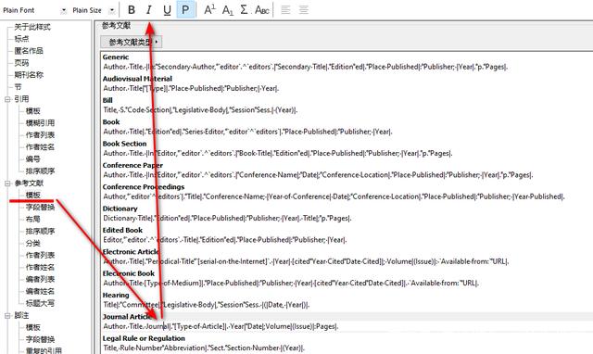Select 关于此样式 in the tree
Viewport: 593px width, 354px height.
(32, 27)
